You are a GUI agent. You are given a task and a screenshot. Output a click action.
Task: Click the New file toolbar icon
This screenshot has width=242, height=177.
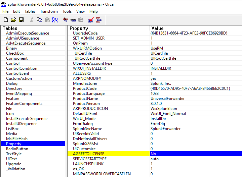tap(6, 20)
